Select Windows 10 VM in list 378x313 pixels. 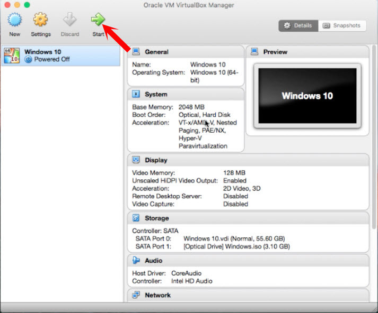coord(60,56)
